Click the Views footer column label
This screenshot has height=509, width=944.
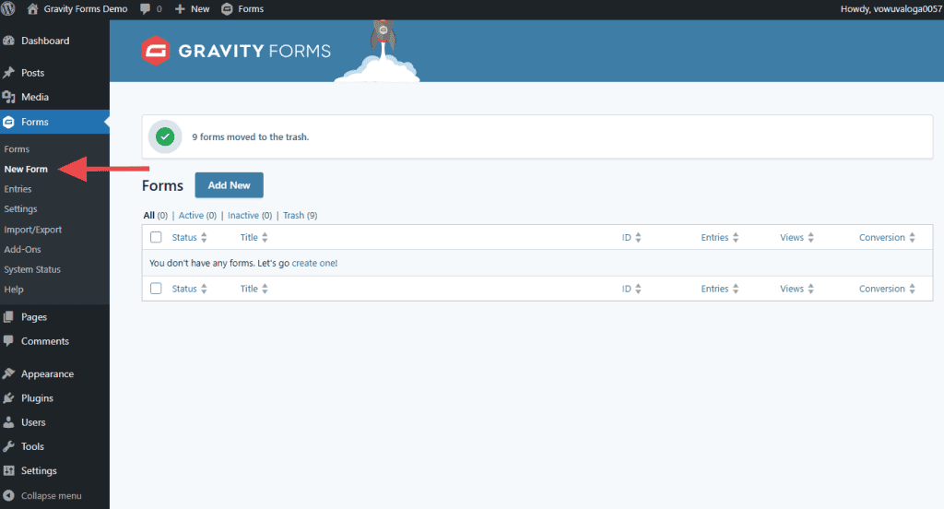[x=792, y=289]
